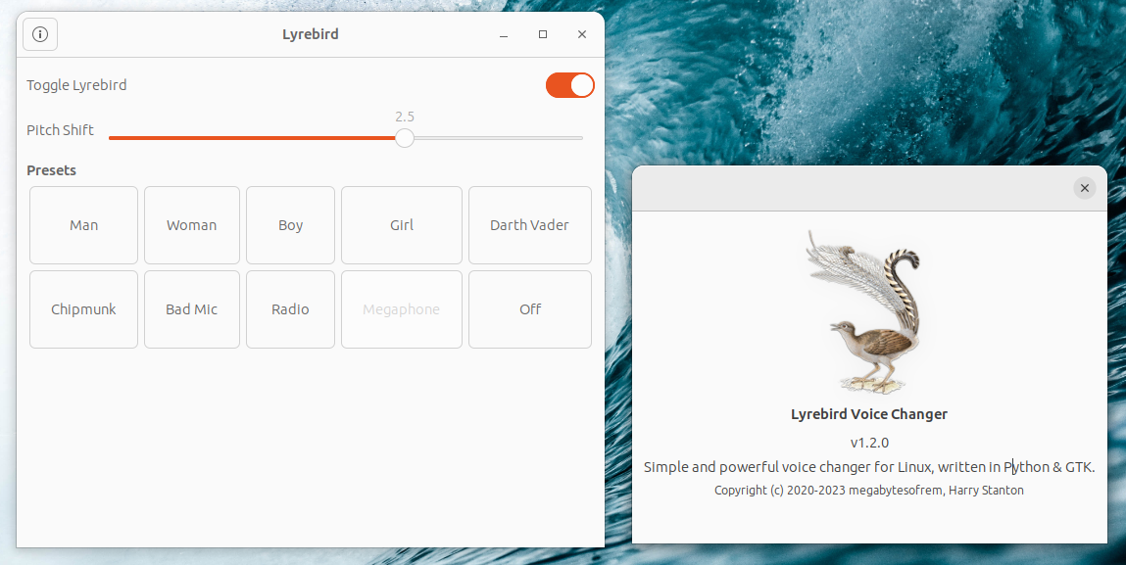The image size is (1126, 565).
Task: Click the 'Simple and powerful voice changer' description
Action: pyautogui.click(x=869, y=467)
